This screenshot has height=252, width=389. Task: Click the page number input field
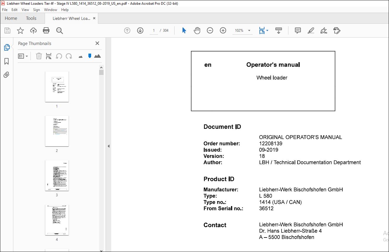click(x=154, y=31)
